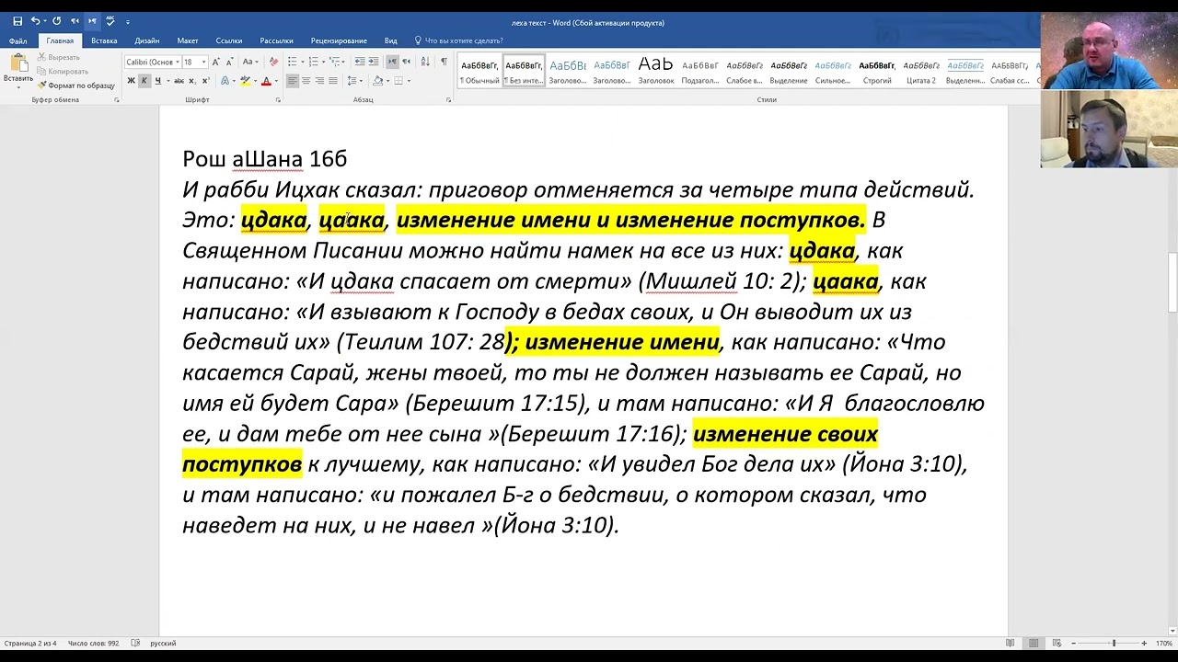Switch to the Рецензирование tab

[339, 40]
